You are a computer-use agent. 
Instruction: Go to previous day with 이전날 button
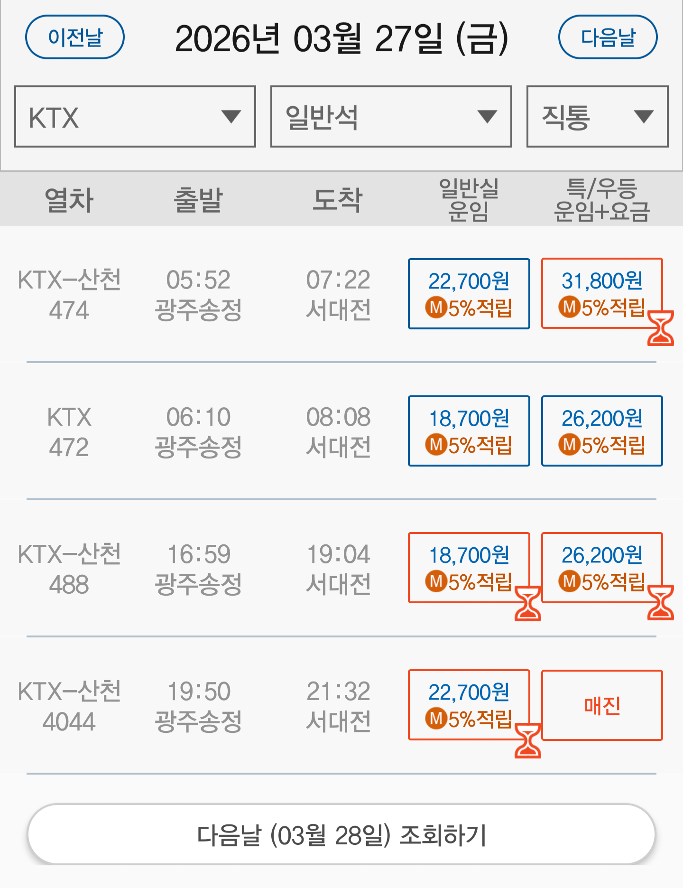click(75, 37)
